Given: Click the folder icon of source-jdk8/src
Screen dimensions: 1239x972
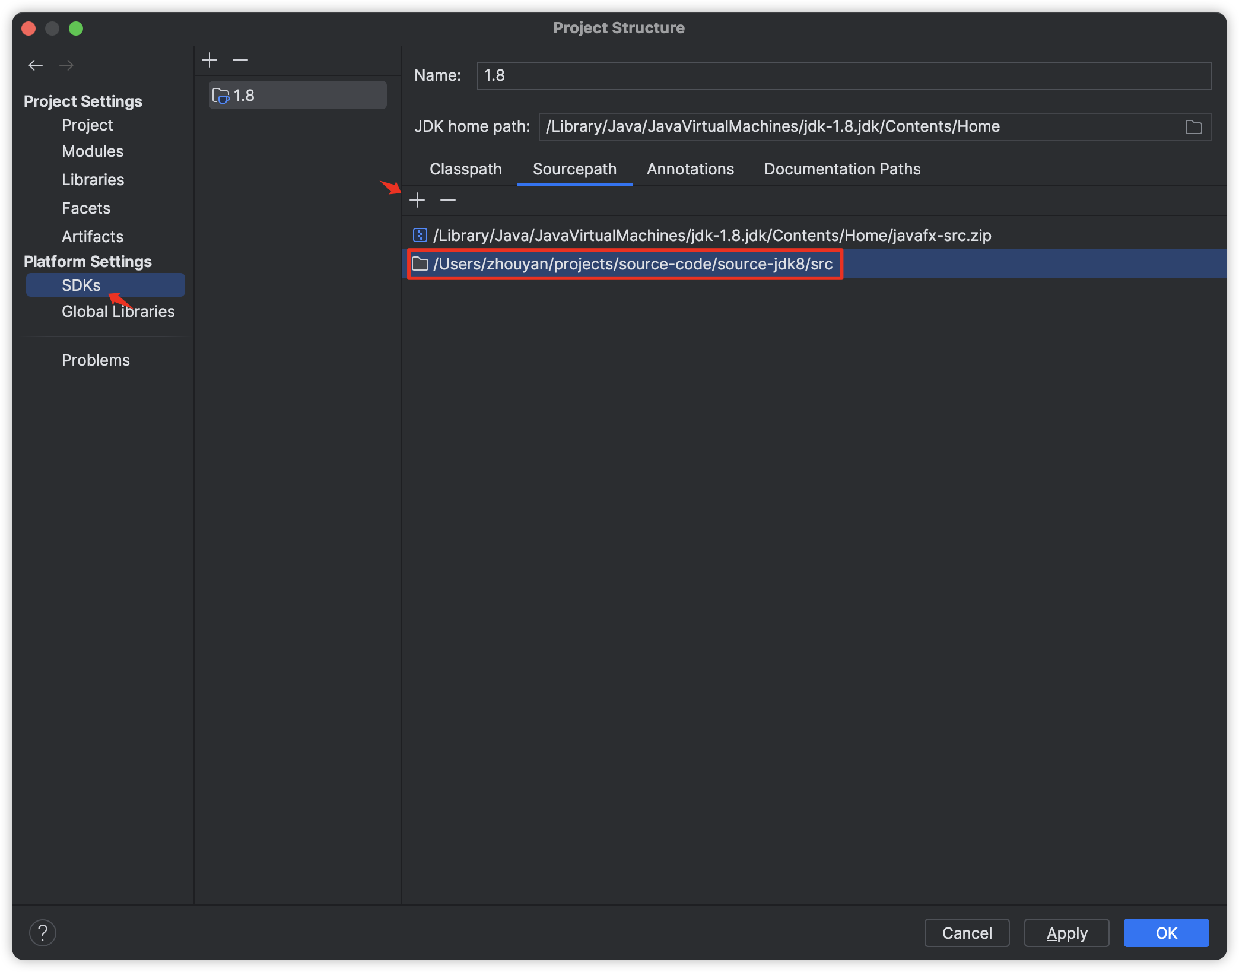Looking at the screenshot, I should pos(420,264).
